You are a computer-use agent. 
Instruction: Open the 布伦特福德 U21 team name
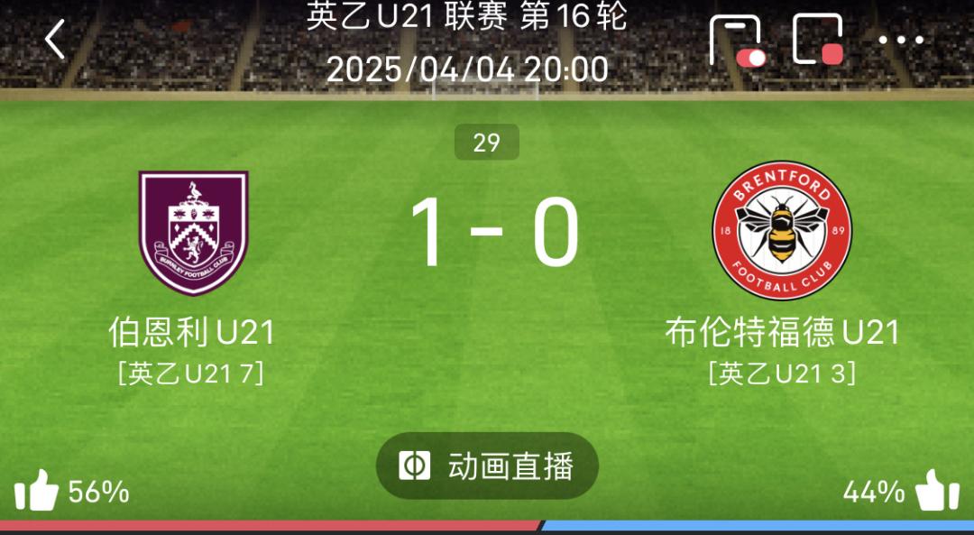(782, 332)
